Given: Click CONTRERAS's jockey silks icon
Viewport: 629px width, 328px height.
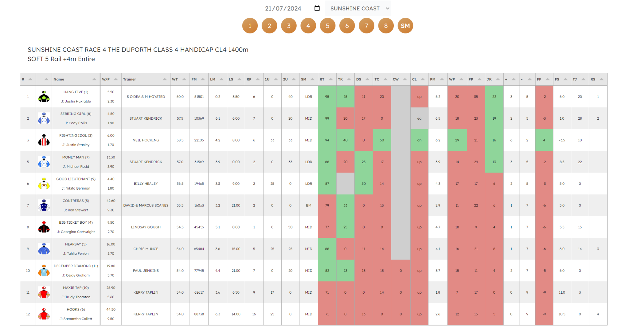Looking at the screenshot, I should pyautogui.click(x=44, y=205).
